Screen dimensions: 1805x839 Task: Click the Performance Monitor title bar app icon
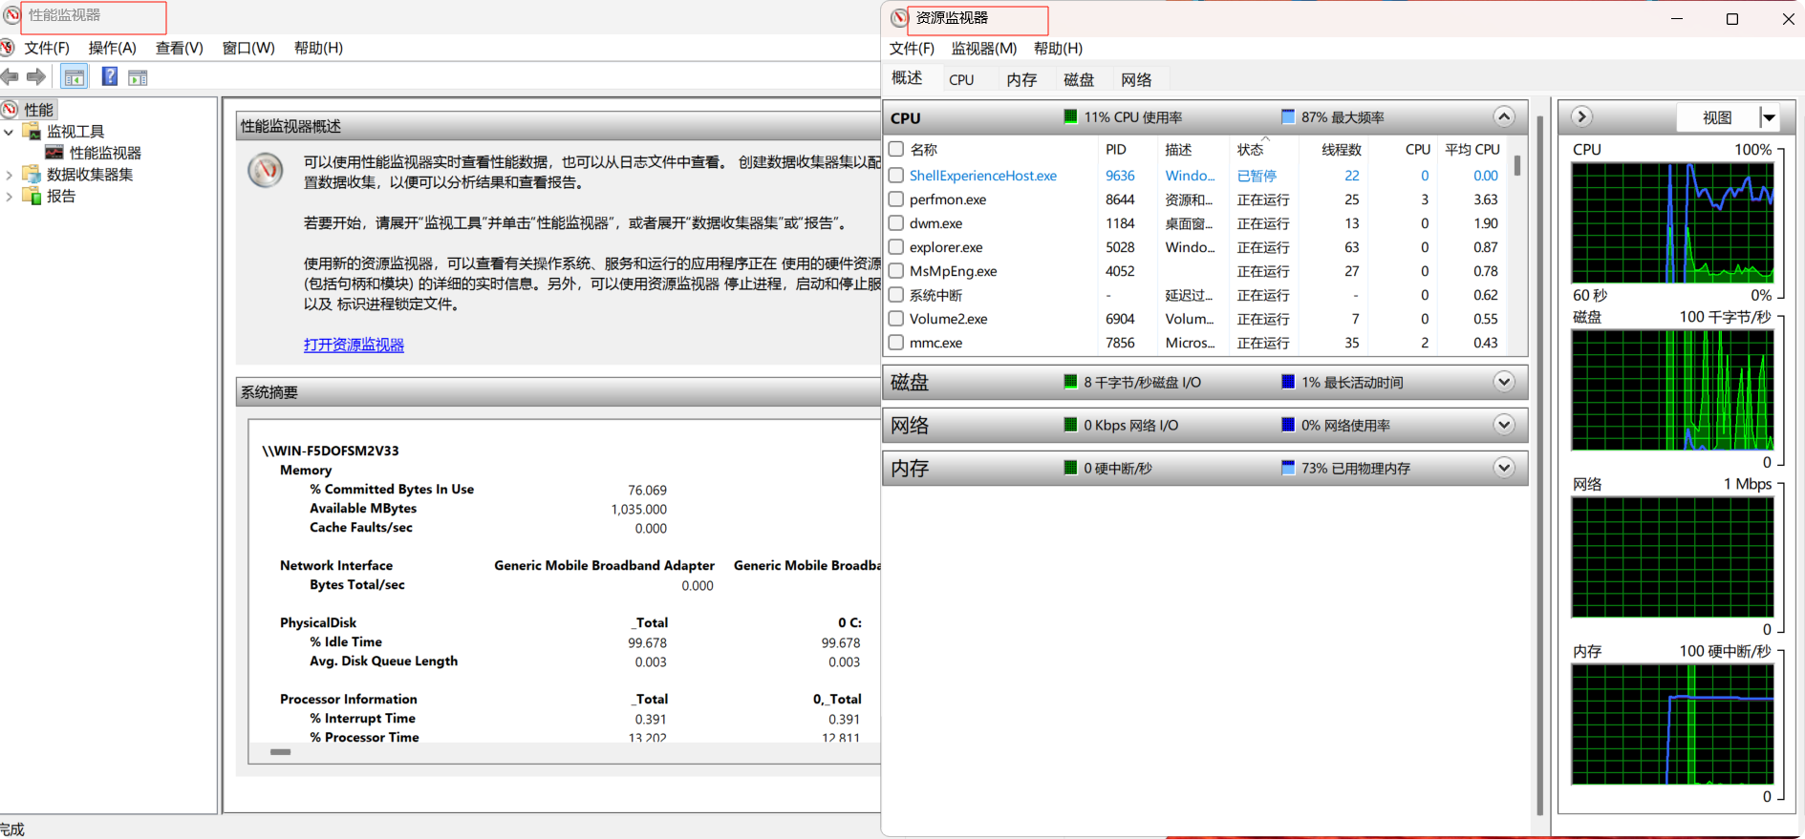pyautogui.click(x=11, y=15)
